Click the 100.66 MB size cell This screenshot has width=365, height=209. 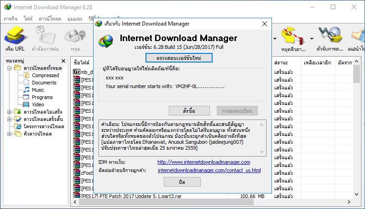pyautogui.click(x=252, y=196)
